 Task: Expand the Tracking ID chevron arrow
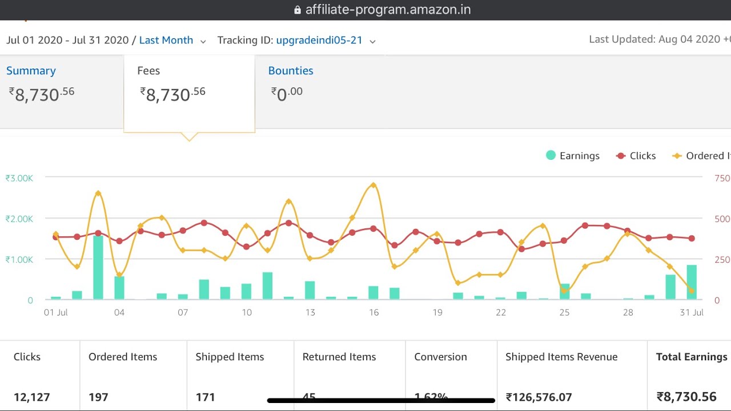click(372, 42)
